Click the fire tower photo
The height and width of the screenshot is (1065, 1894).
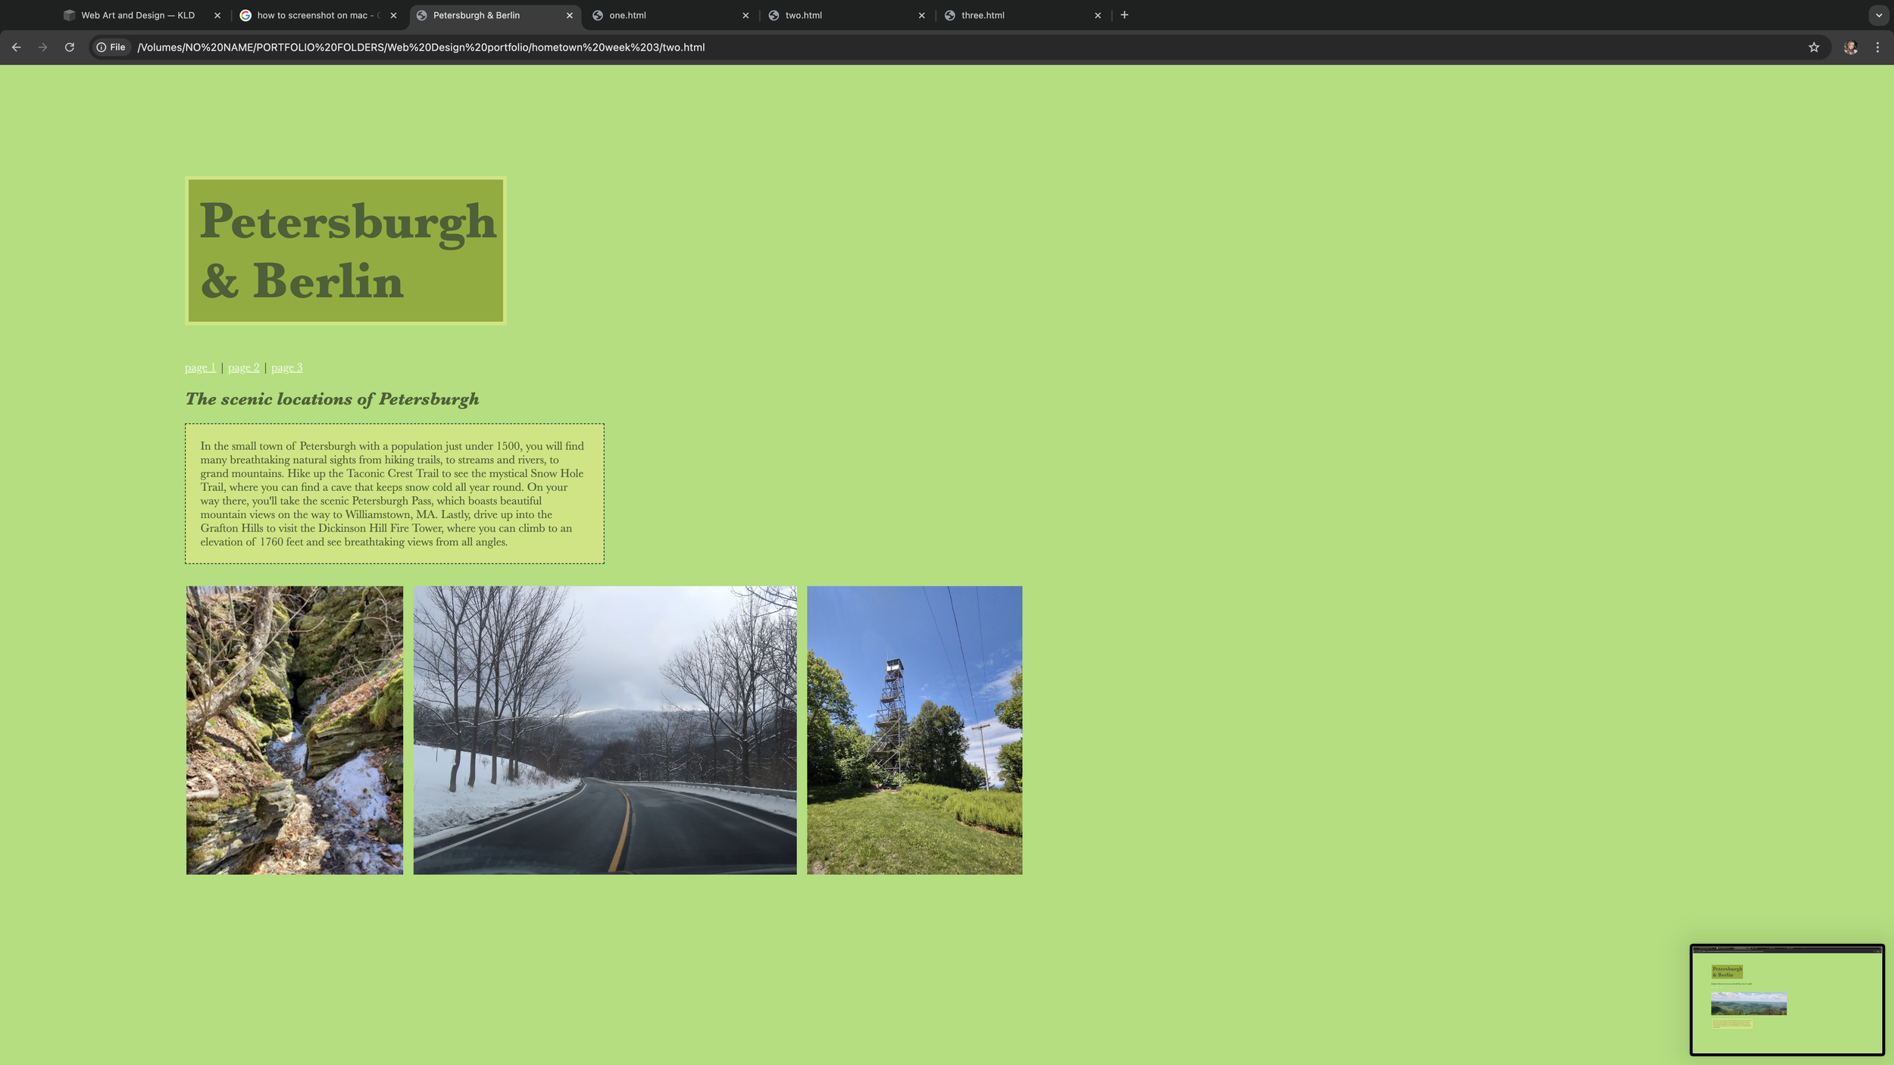(x=914, y=729)
